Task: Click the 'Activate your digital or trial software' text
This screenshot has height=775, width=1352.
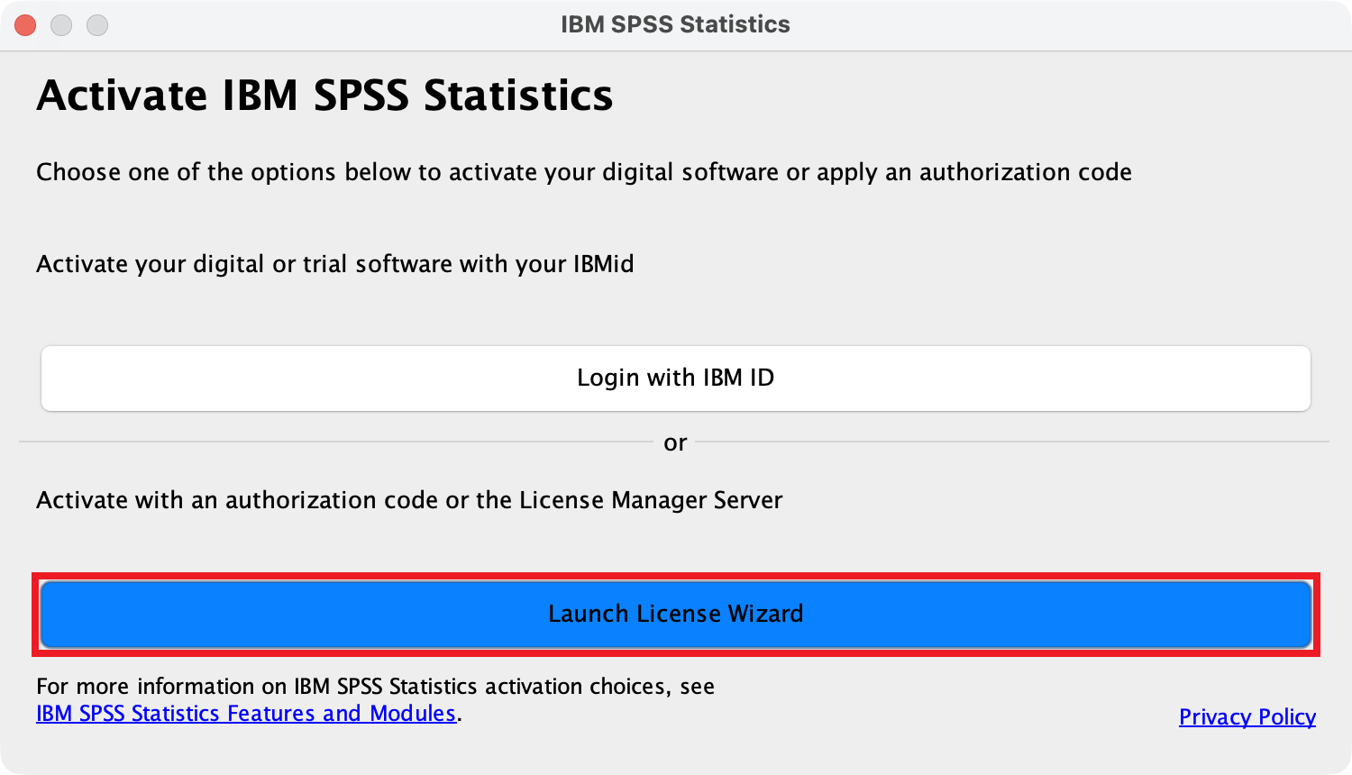Action: click(335, 264)
